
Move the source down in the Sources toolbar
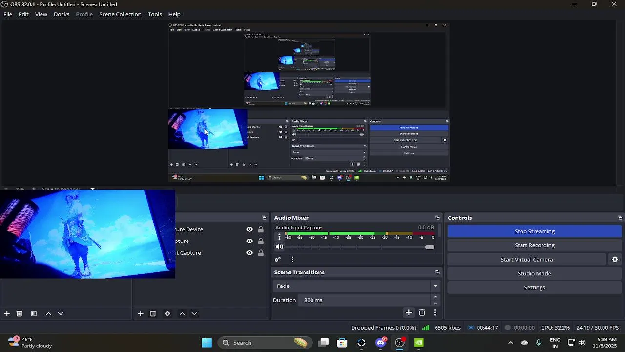pos(194,314)
